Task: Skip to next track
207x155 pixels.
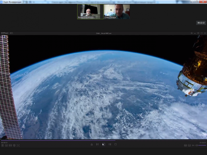Action: tap(110, 144)
